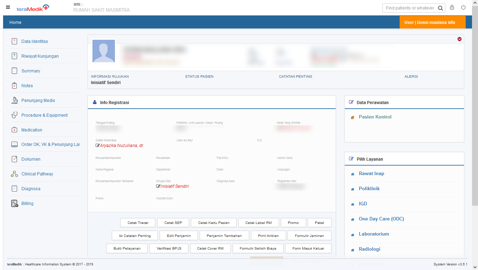Click the Cetak Kartu Pasien button
The image size is (478, 270).
point(214,223)
